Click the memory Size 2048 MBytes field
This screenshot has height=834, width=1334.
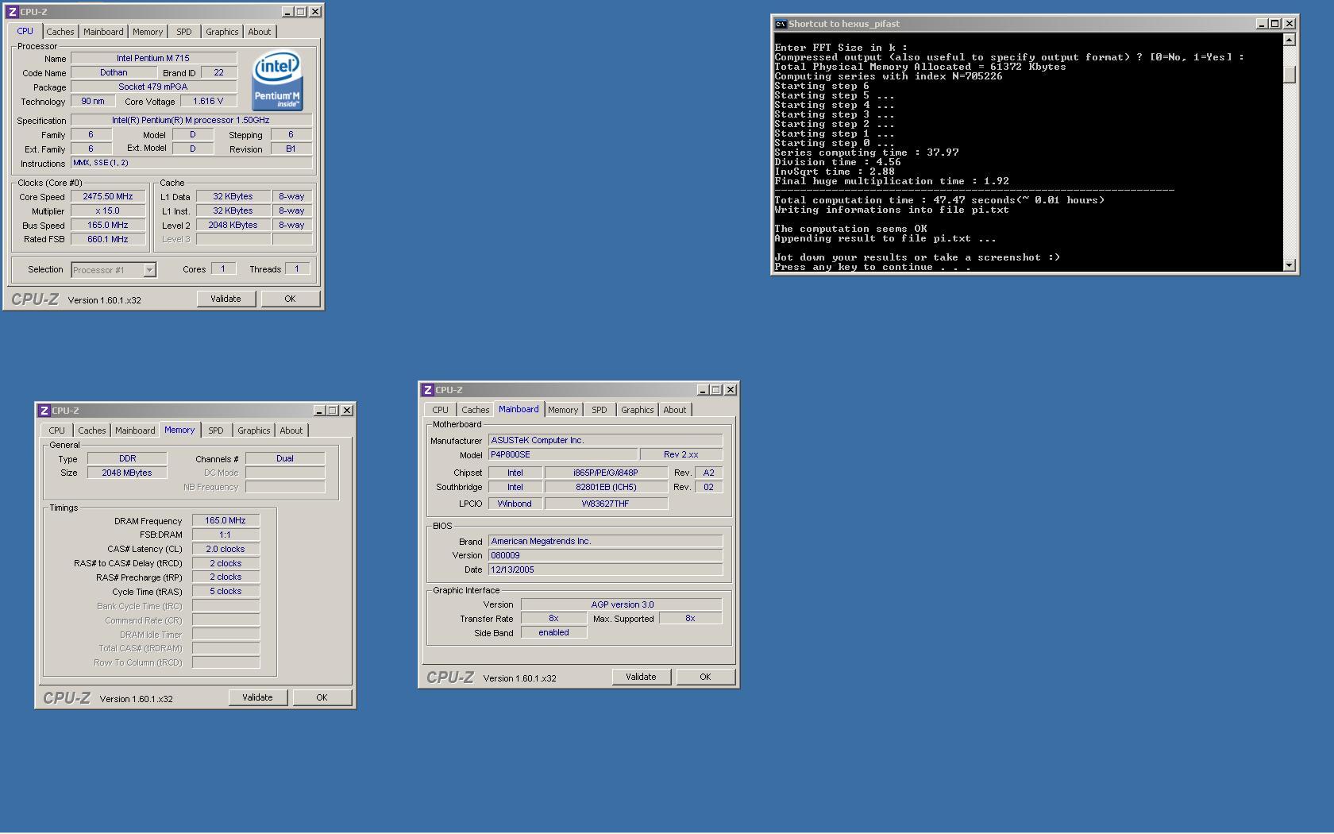(127, 473)
